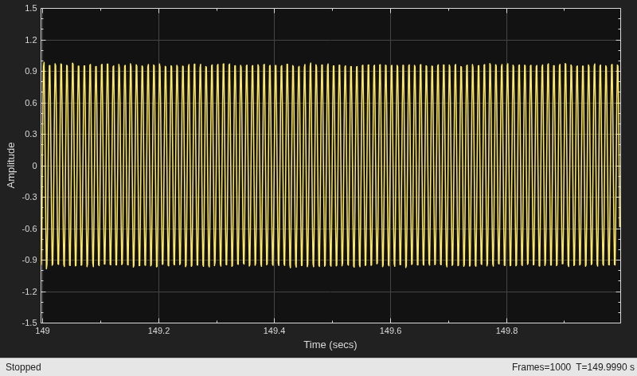Viewport: 637px width, 376px height.
Task: Click the 149.2 x-axis tick label
Action: pyautogui.click(x=158, y=331)
